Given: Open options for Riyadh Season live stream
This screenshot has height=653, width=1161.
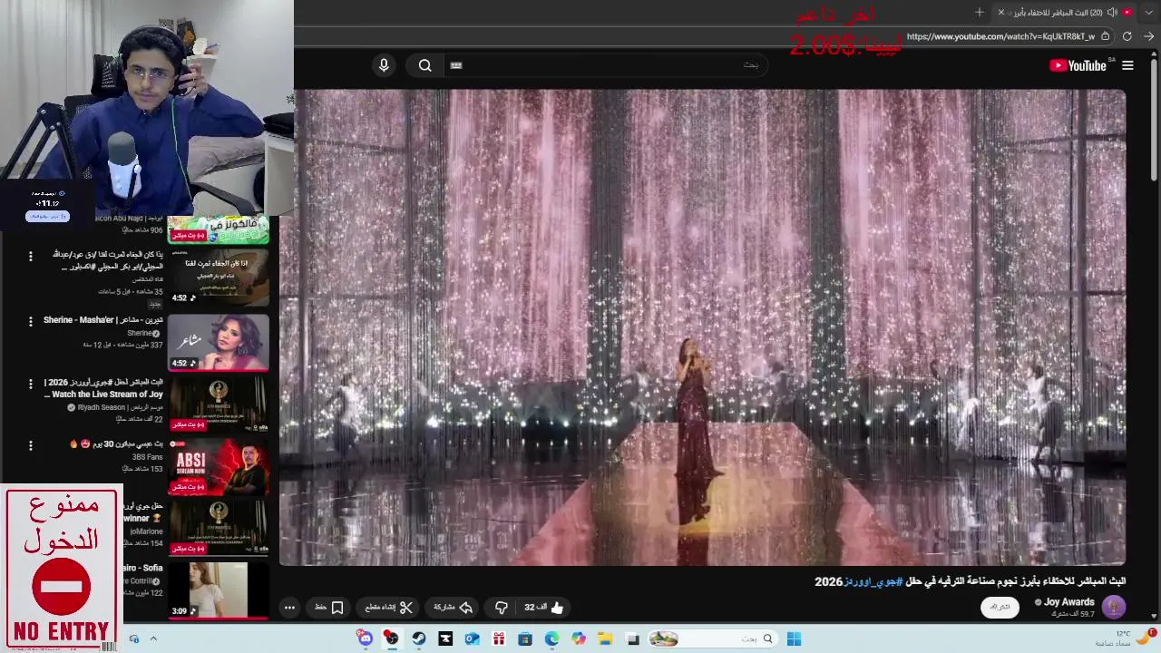Looking at the screenshot, I should (30, 383).
